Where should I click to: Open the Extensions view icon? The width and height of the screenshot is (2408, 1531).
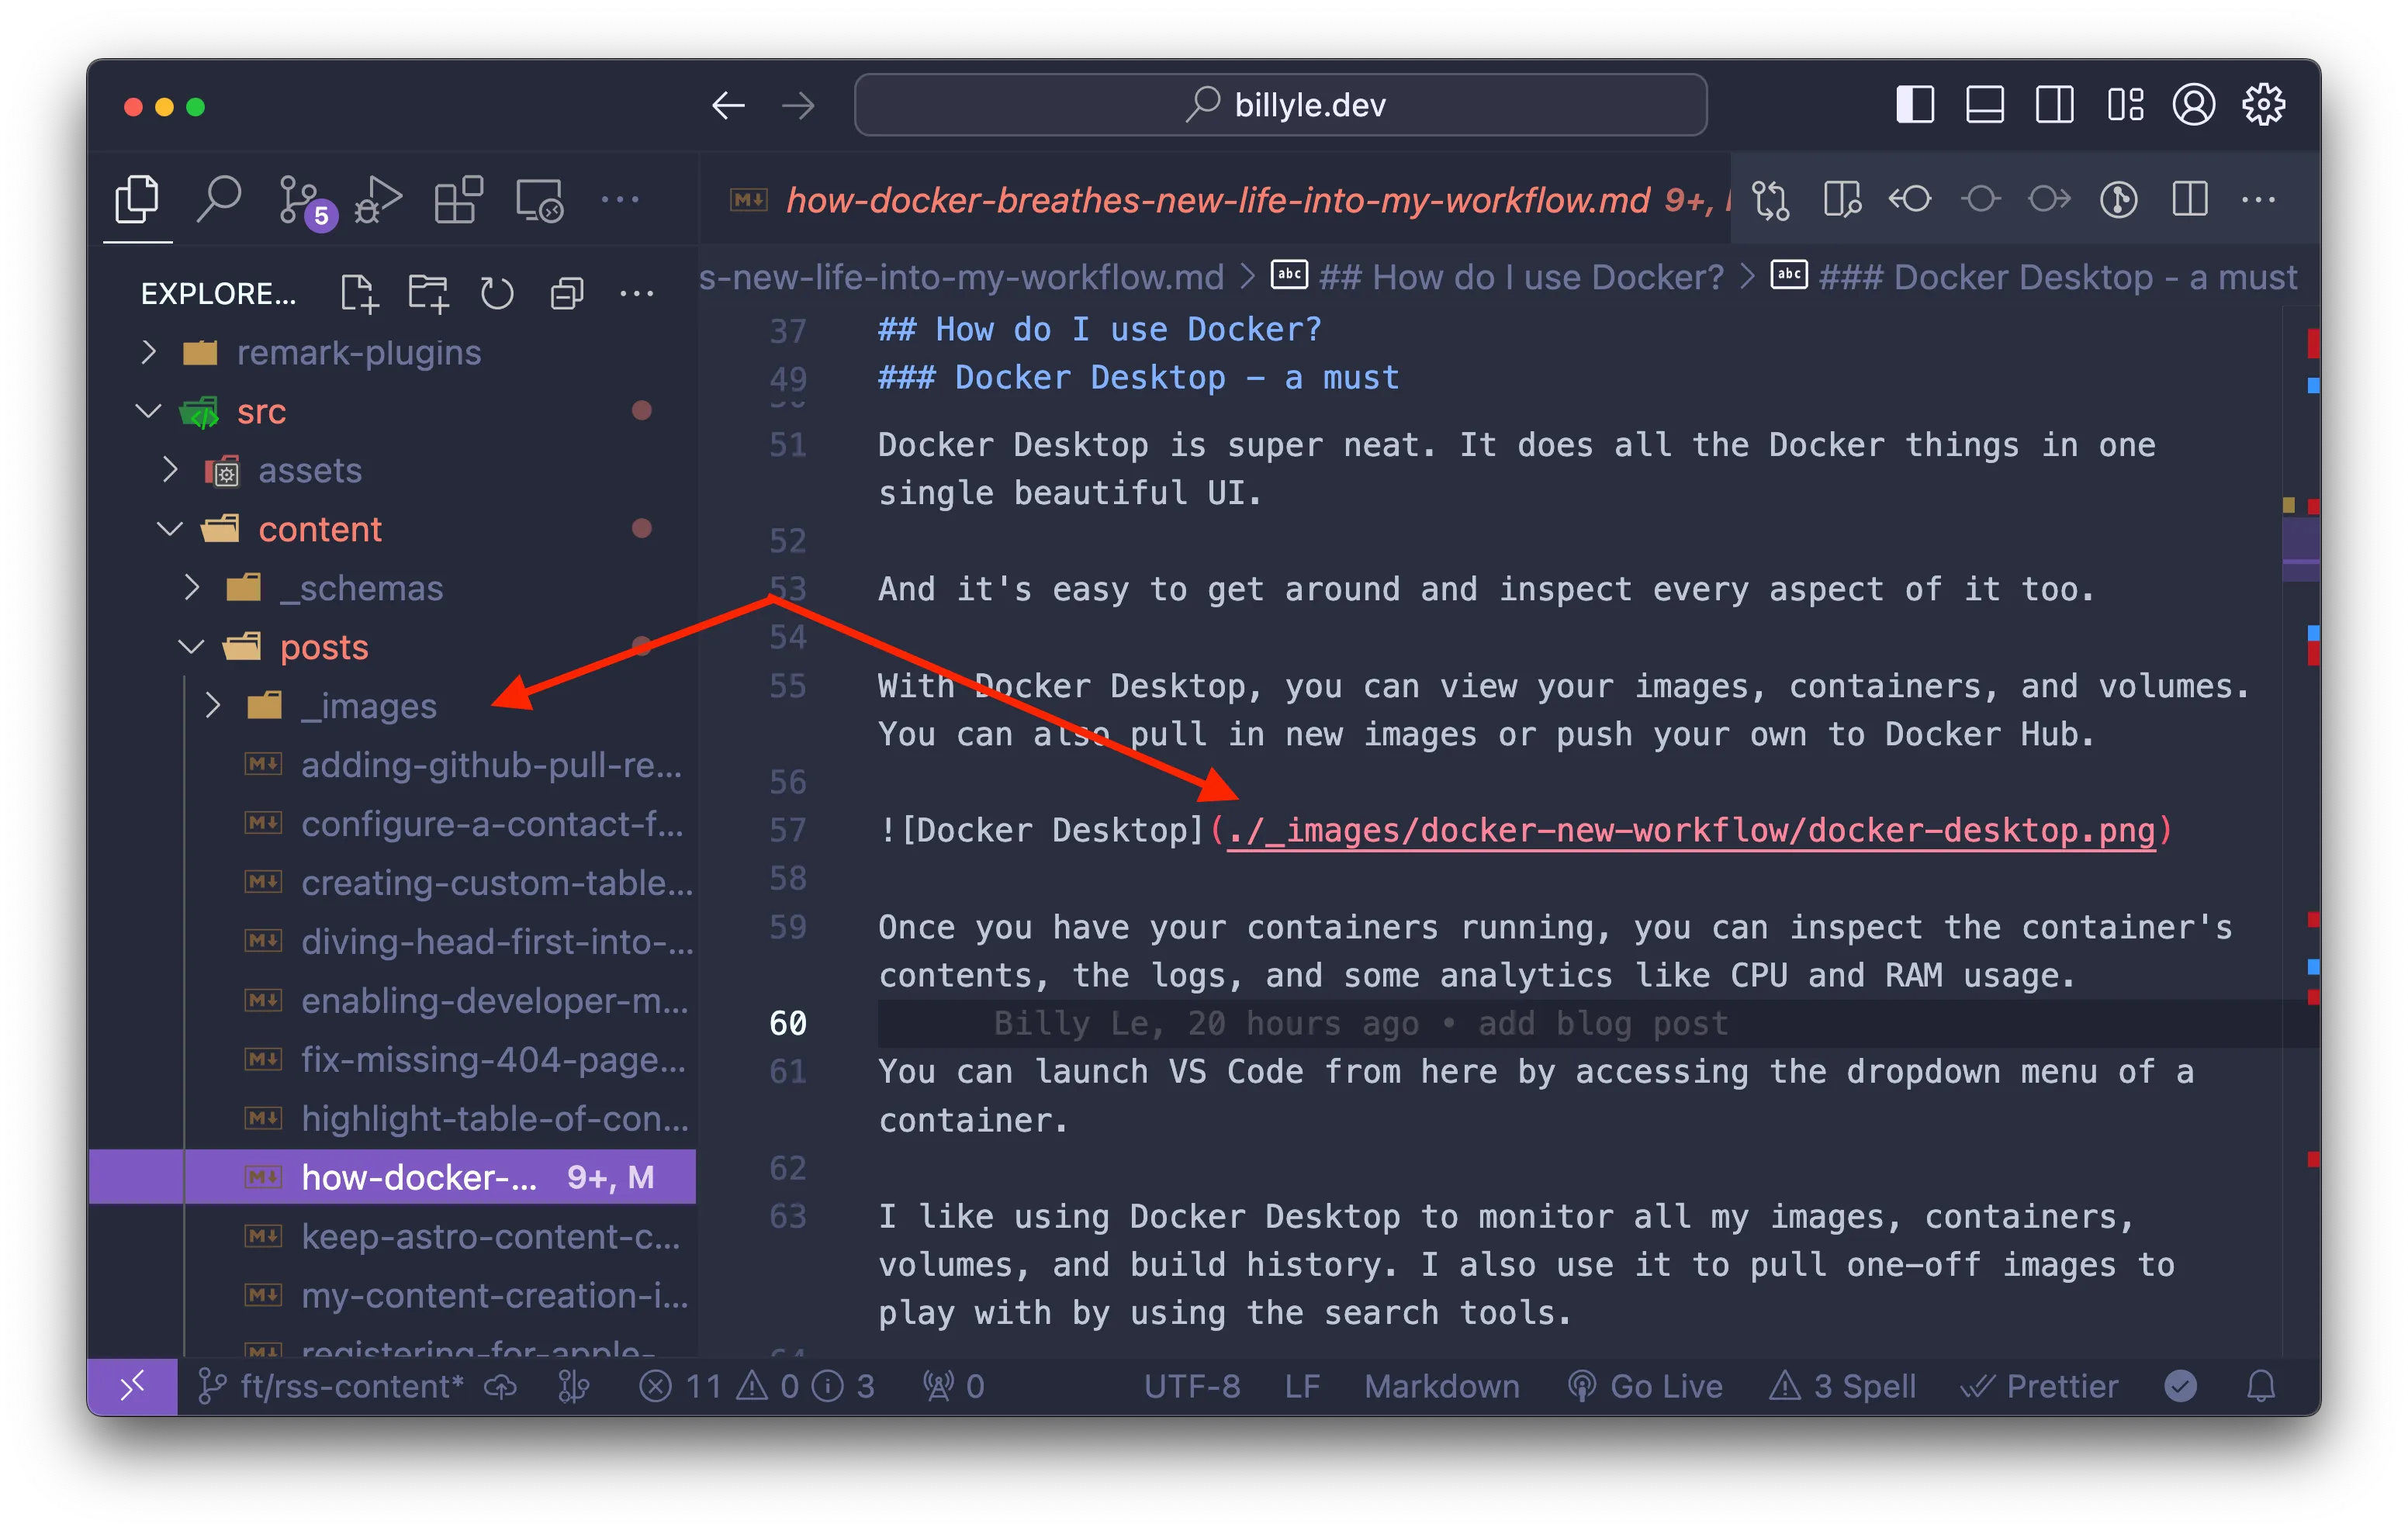459,199
